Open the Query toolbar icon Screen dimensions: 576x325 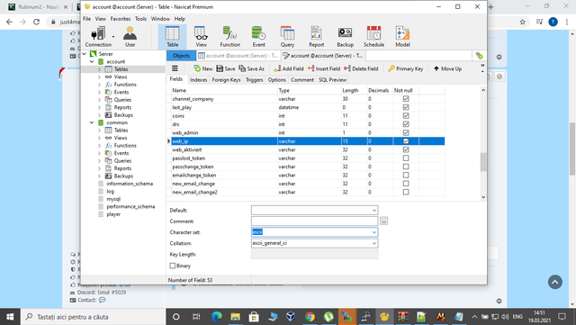click(287, 37)
